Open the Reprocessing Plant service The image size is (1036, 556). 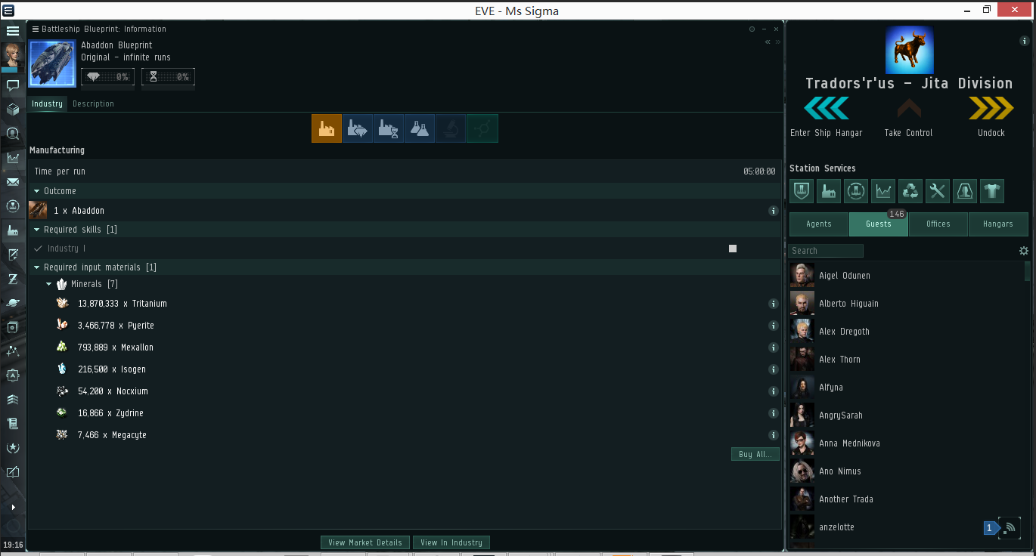coord(910,191)
